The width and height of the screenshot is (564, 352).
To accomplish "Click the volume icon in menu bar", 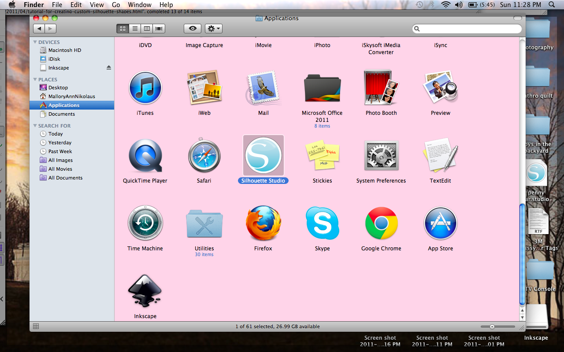I will pyautogui.click(x=458, y=5).
